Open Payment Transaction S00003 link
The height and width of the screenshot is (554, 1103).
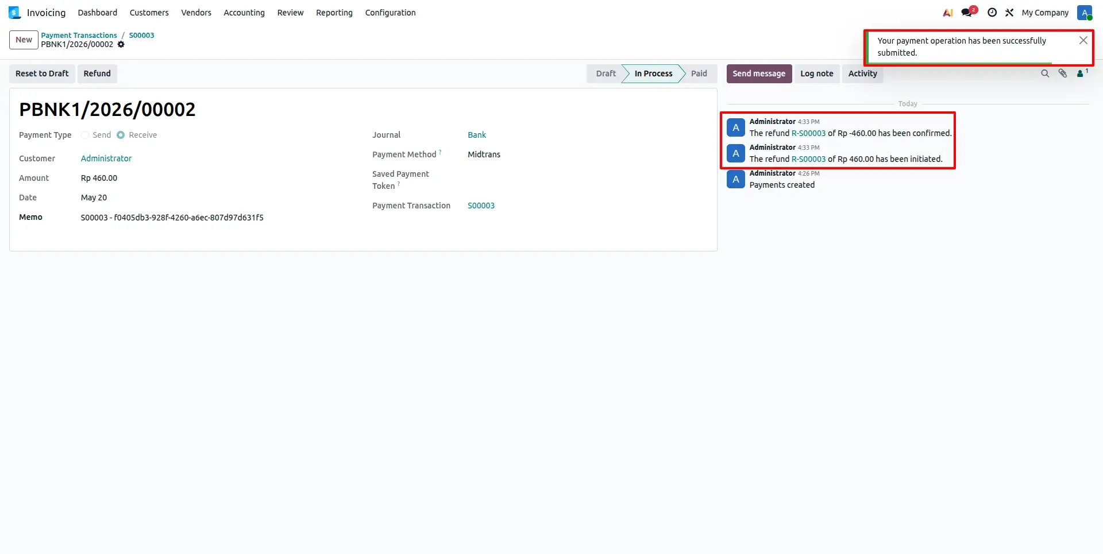coord(481,206)
